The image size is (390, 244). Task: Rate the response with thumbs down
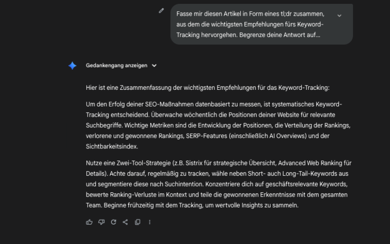click(x=101, y=222)
